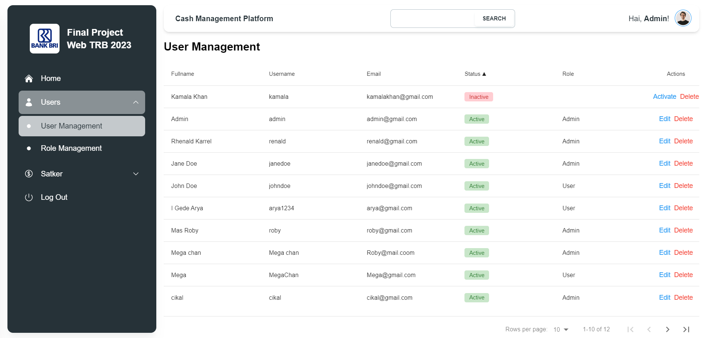Click the Status column sort arrow
The image size is (706, 338).
click(x=484, y=74)
